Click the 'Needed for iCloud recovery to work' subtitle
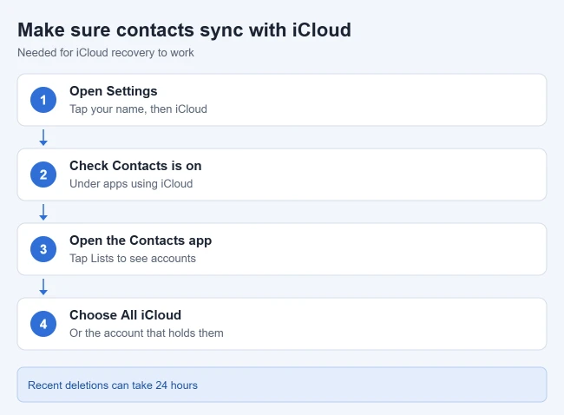 tap(106, 53)
